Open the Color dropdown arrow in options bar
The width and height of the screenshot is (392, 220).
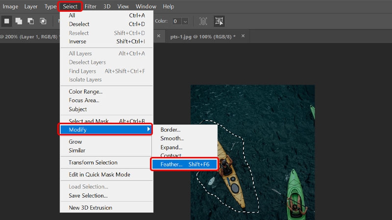(x=185, y=21)
